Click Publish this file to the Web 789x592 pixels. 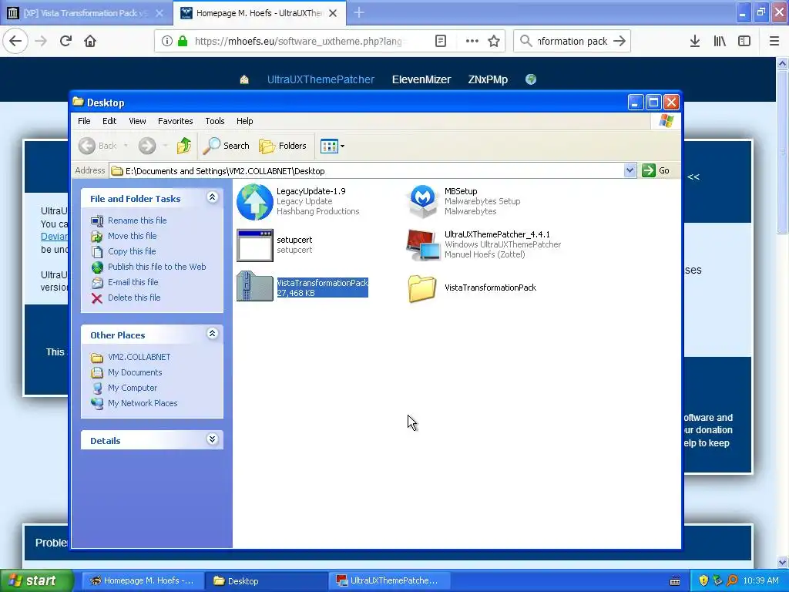(156, 267)
